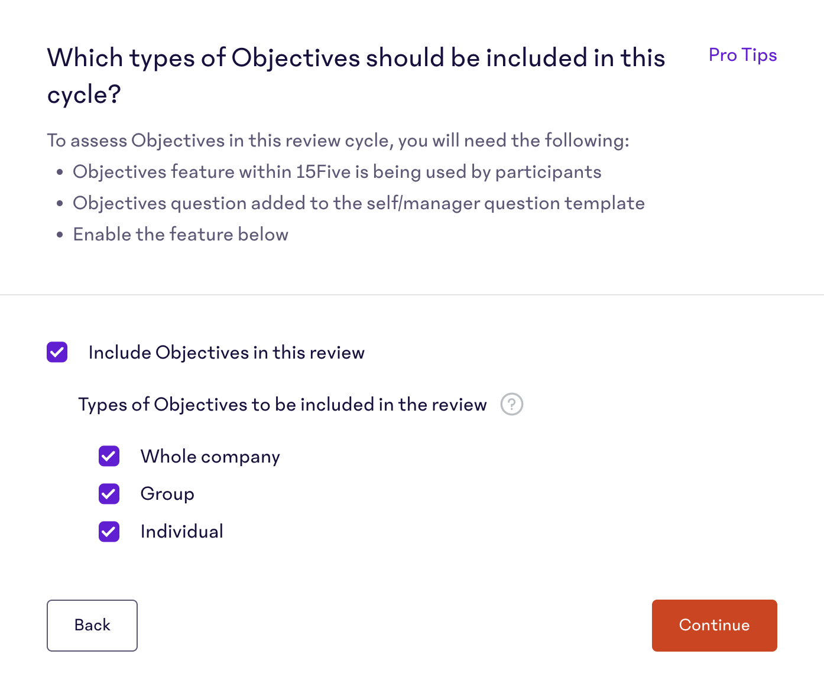824x690 pixels.
Task: Click the 'To assess Objectives in this review cycle' sentence
Action: 338,141
